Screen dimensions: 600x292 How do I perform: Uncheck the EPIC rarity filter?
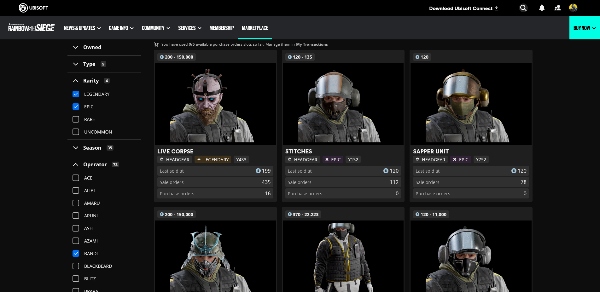pos(76,107)
